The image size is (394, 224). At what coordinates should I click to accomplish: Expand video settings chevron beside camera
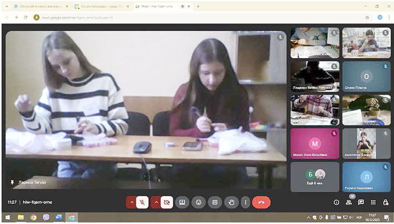155,202
